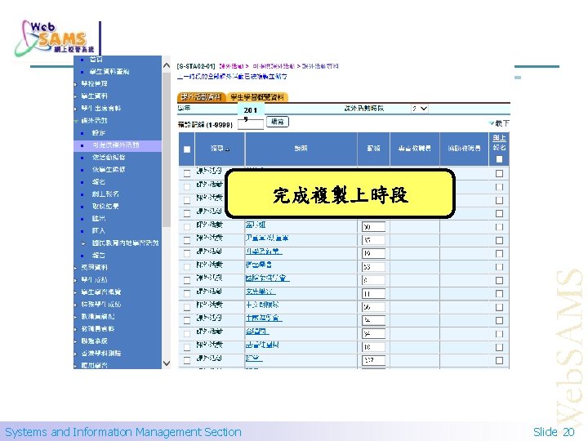Expand the 香港學科測驗 sidebar section
588x441 pixels.
tap(101, 354)
